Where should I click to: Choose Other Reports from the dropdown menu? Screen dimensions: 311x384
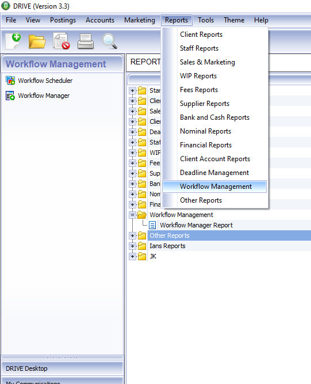[215, 200]
